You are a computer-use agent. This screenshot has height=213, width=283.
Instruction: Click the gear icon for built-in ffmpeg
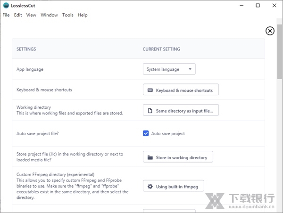tap(150, 187)
